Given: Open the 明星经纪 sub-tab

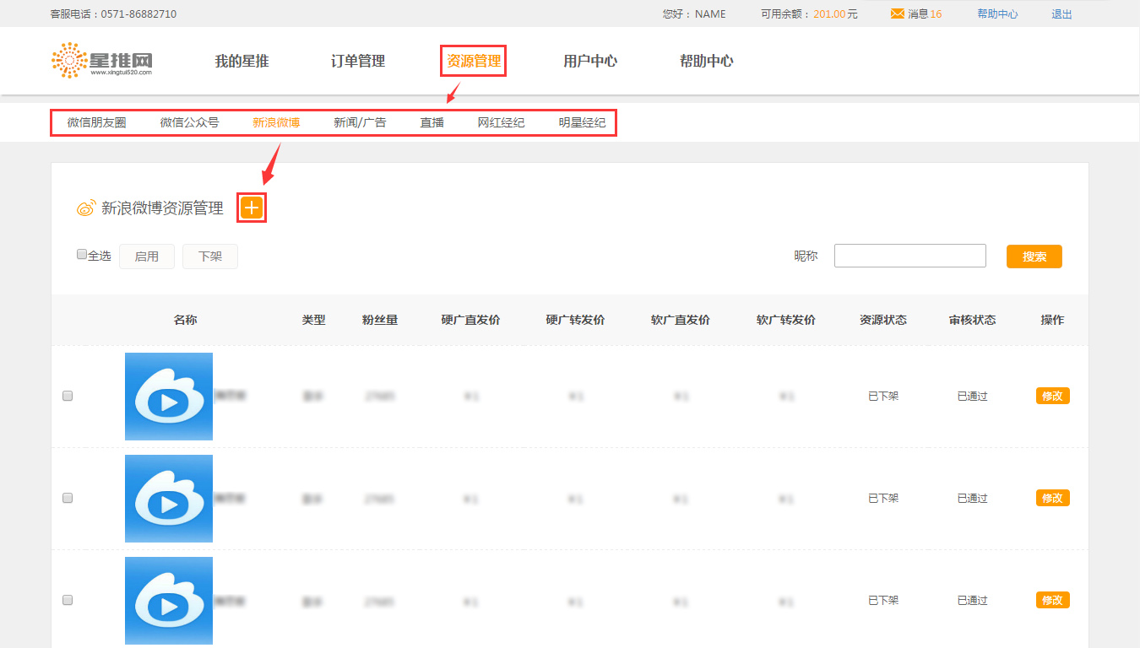Looking at the screenshot, I should [x=582, y=122].
